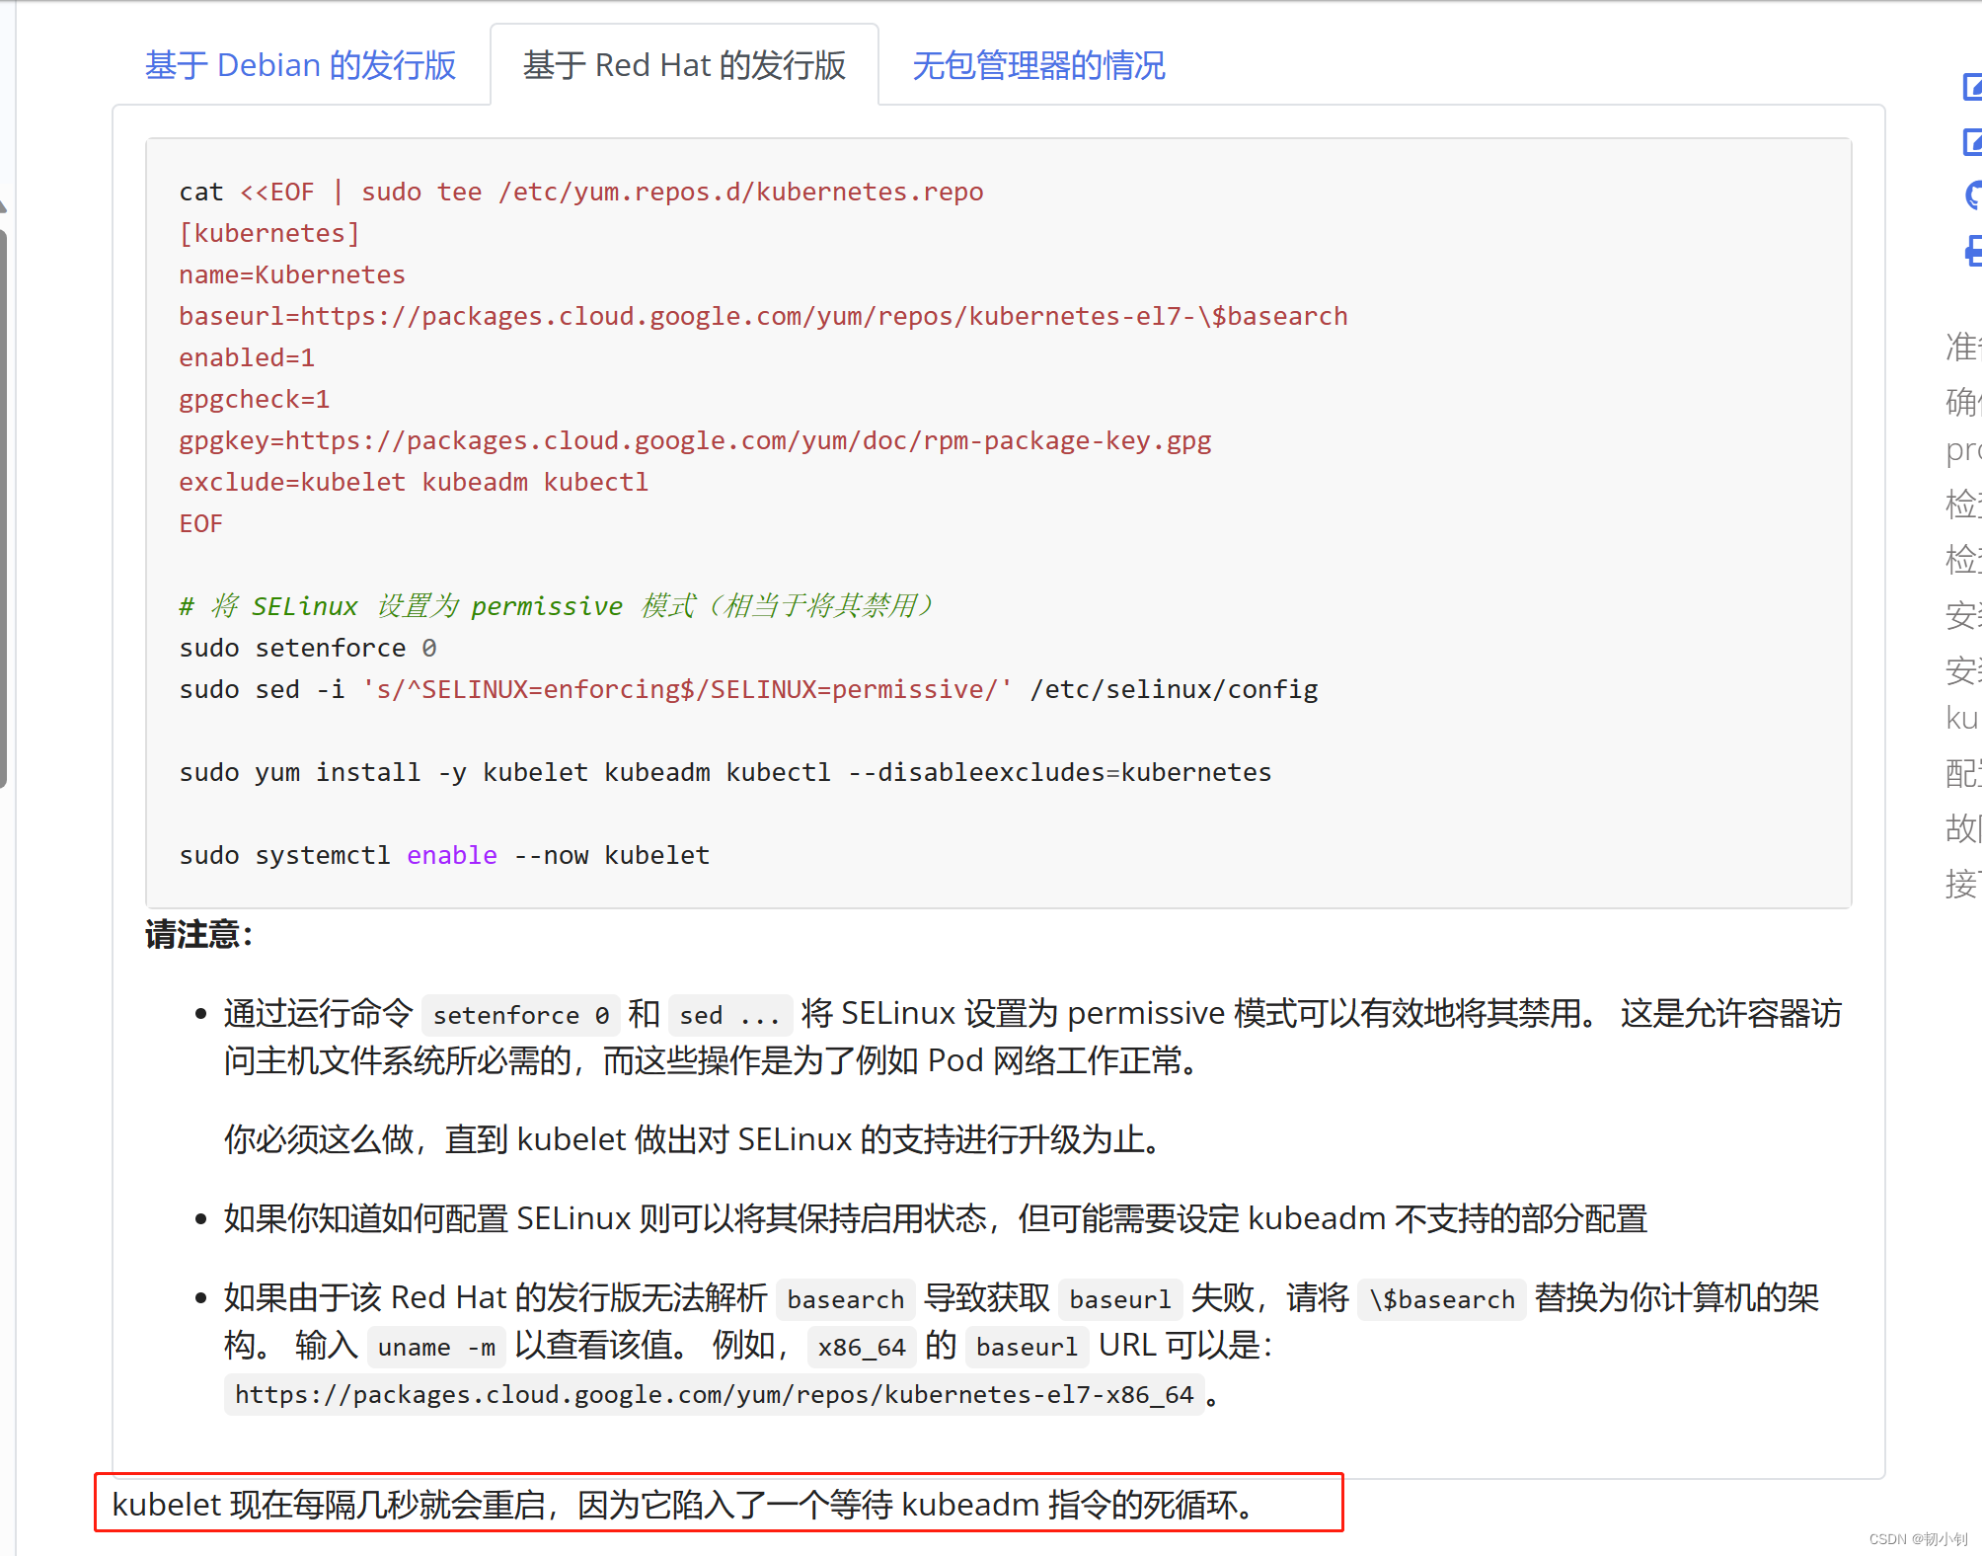Click the topmost edit-page pencil icon
The image size is (1982, 1556).
[x=1971, y=87]
